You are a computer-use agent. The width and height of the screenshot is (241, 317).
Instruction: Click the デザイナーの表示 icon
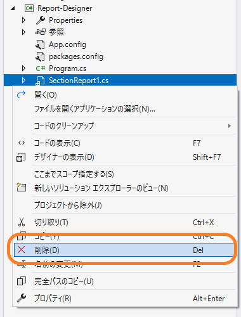tap(21, 157)
